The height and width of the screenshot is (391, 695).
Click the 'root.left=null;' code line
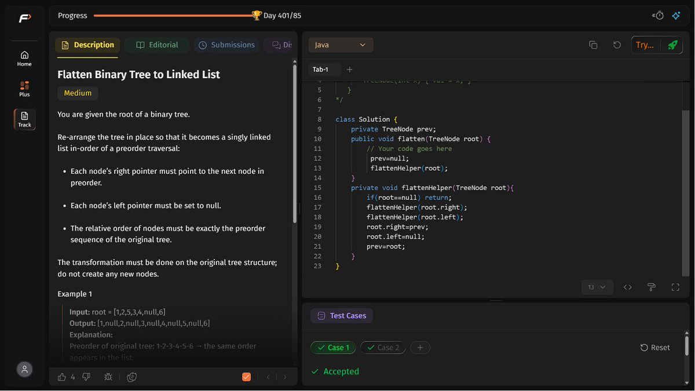pyautogui.click(x=395, y=236)
